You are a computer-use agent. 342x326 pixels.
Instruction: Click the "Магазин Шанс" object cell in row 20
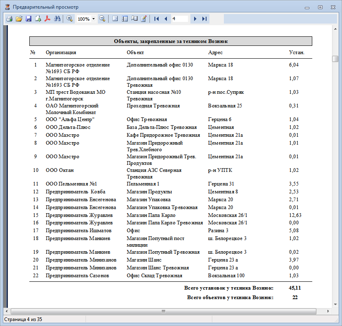[144, 260]
